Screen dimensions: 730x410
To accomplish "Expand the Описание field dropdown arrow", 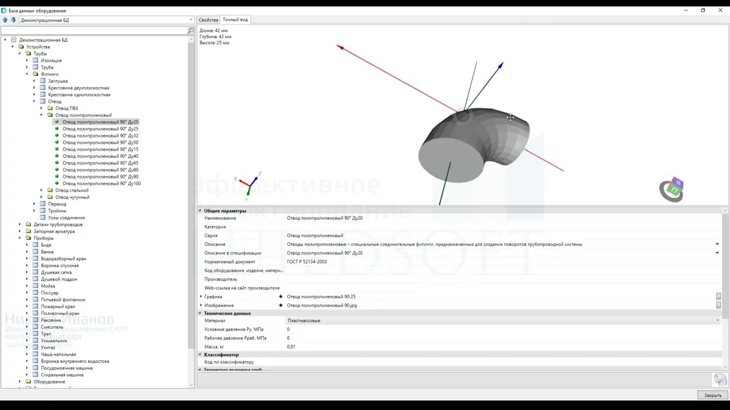I will [x=717, y=244].
